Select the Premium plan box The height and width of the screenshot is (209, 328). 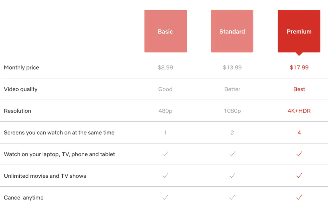tap(299, 31)
